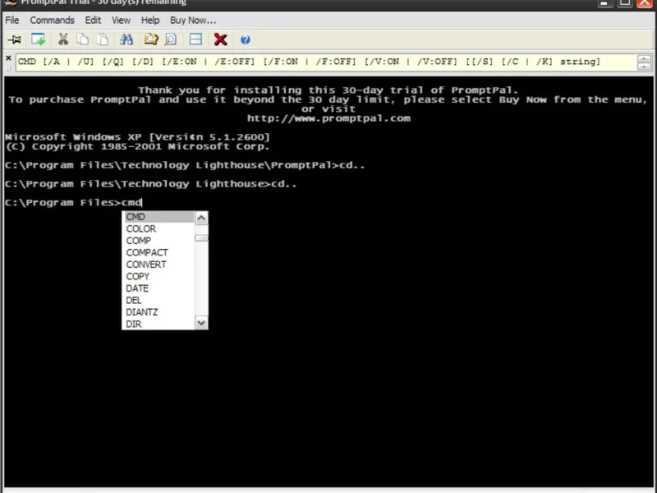Click the Paste toolbar icon

(103, 39)
